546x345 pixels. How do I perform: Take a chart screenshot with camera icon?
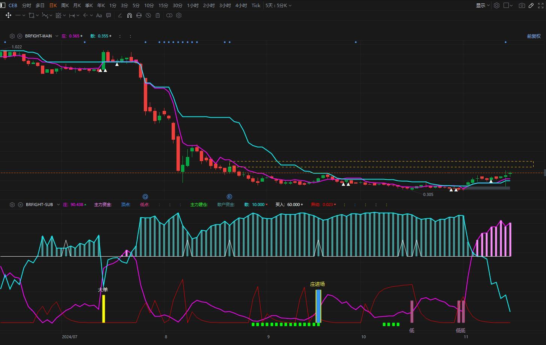(x=522, y=5)
